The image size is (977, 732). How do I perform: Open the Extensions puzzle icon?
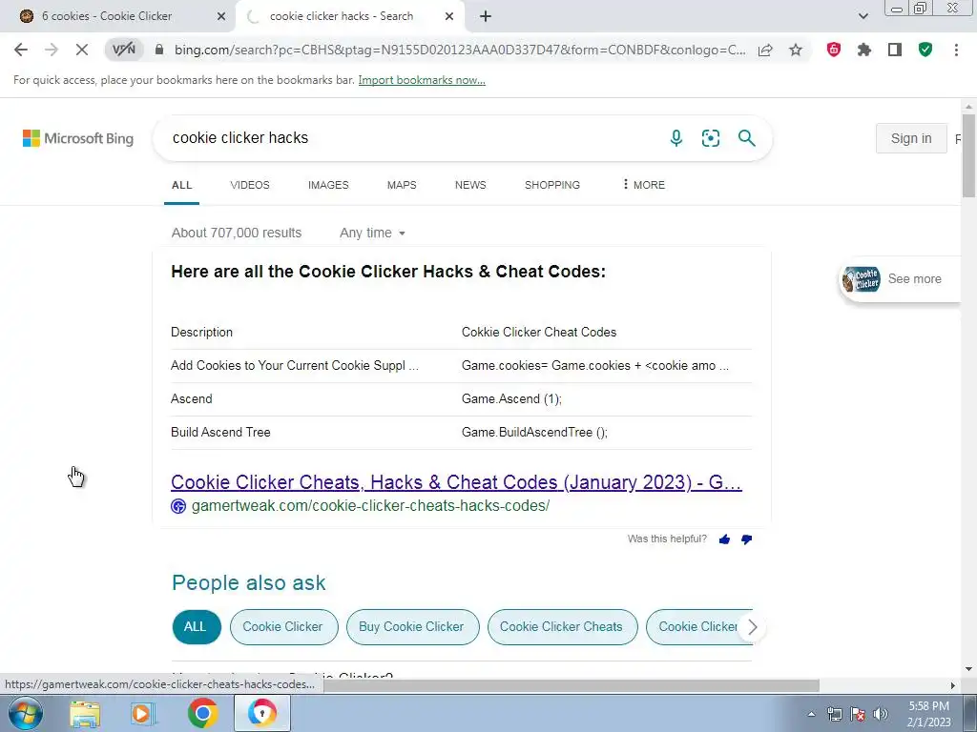pyautogui.click(x=864, y=50)
